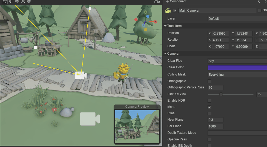
Task: Disable the Msaa checkbox
Action: click(209, 107)
